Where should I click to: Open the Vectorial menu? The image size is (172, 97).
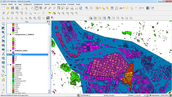coord(47,4)
